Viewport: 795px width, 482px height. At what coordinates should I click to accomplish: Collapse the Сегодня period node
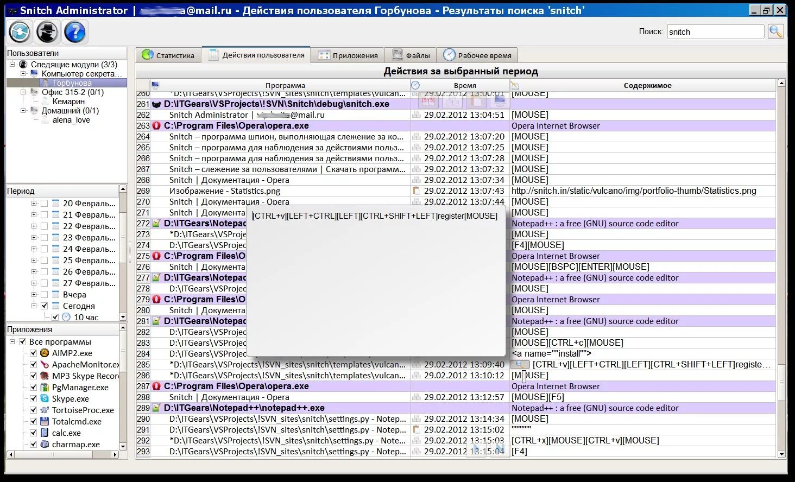pyautogui.click(x=34, y=306)
